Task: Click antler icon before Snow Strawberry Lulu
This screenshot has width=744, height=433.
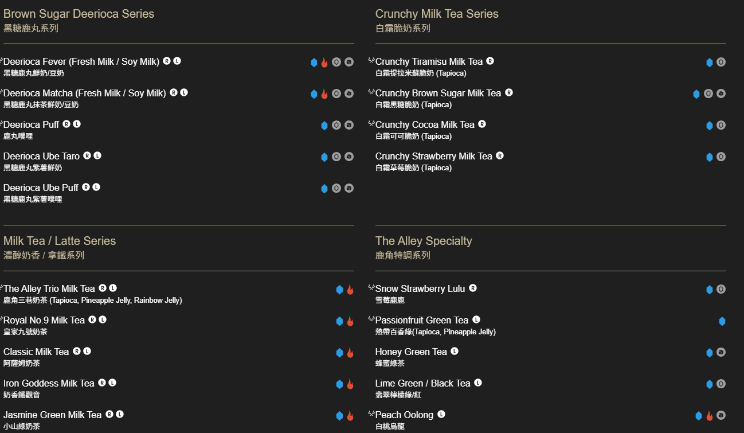Action: coord(371,287)
